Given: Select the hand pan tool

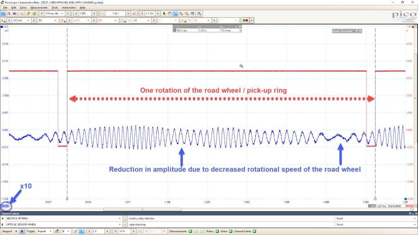Looking at the screenshot, I should pyautogui.click(x=170, y=13).
